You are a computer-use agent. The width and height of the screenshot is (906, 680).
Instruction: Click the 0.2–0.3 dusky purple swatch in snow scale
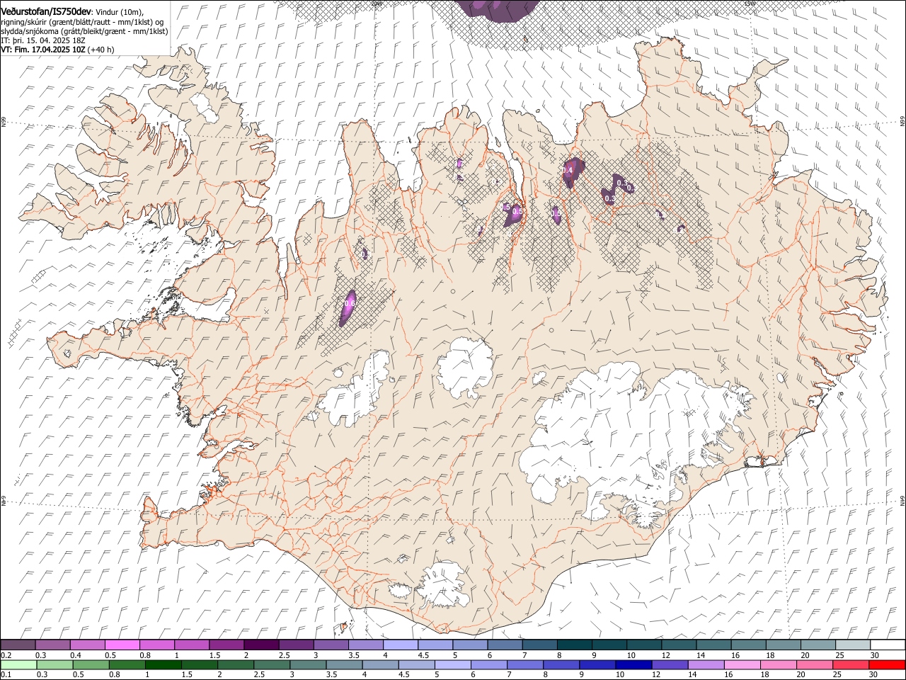pyautogui.click(x=18, y=645)
